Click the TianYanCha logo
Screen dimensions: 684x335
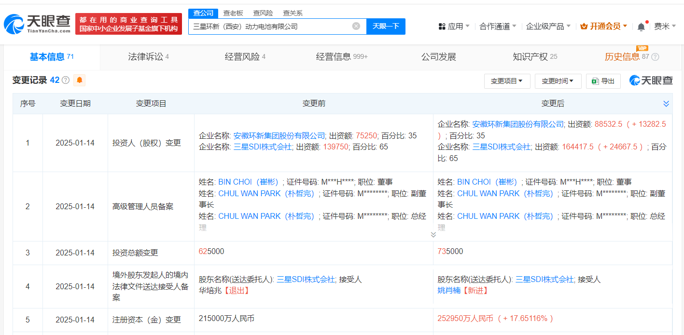[x=37, y=24]
